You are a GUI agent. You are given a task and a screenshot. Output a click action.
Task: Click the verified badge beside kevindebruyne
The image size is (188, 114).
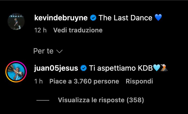93,18
